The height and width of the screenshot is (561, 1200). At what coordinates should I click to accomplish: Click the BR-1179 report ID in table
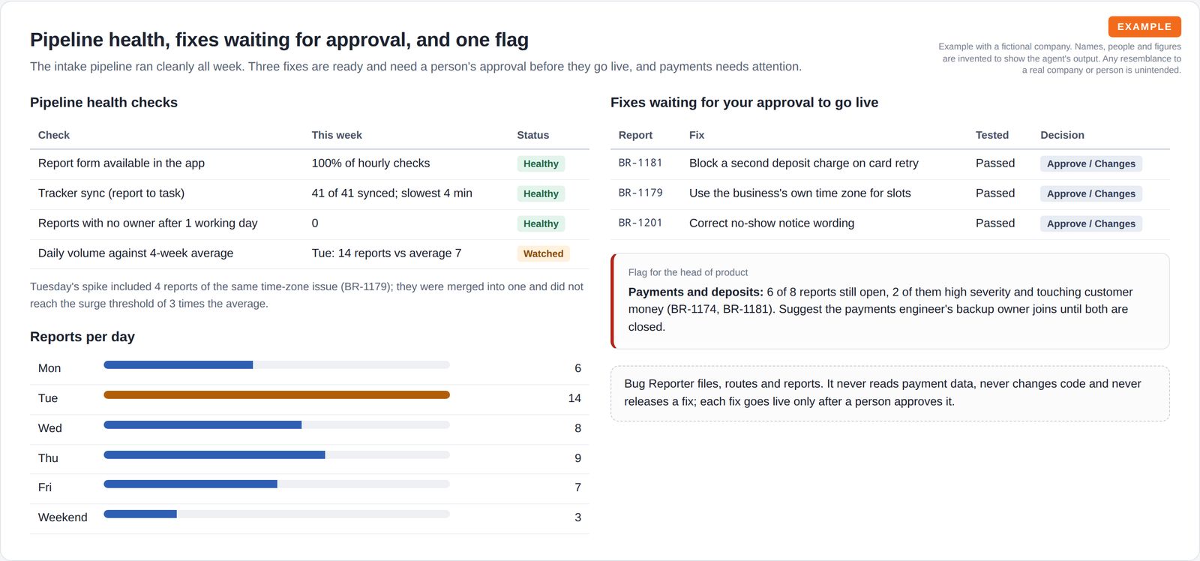(x=640, y=193)
